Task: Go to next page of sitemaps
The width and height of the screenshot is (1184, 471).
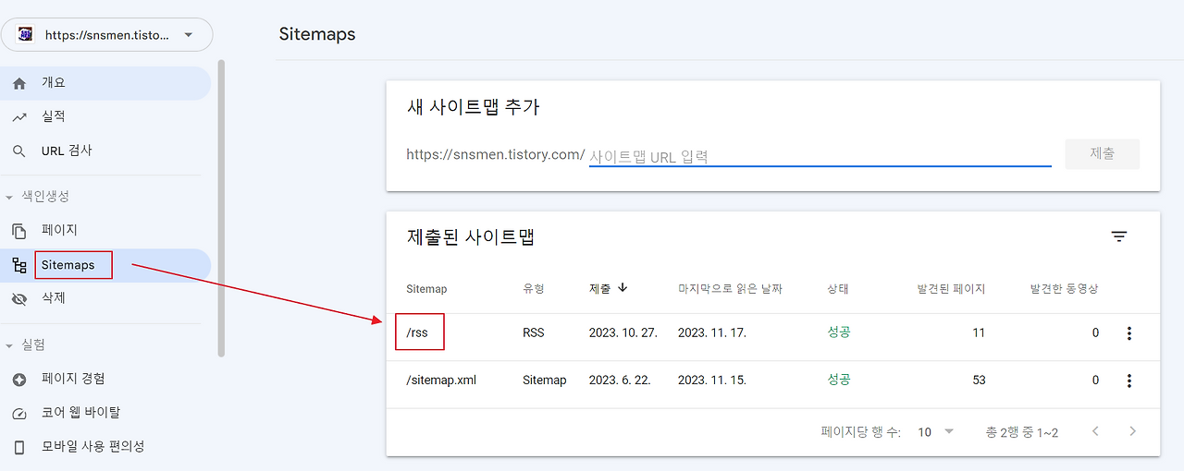Action: (x=1132, y=431)
